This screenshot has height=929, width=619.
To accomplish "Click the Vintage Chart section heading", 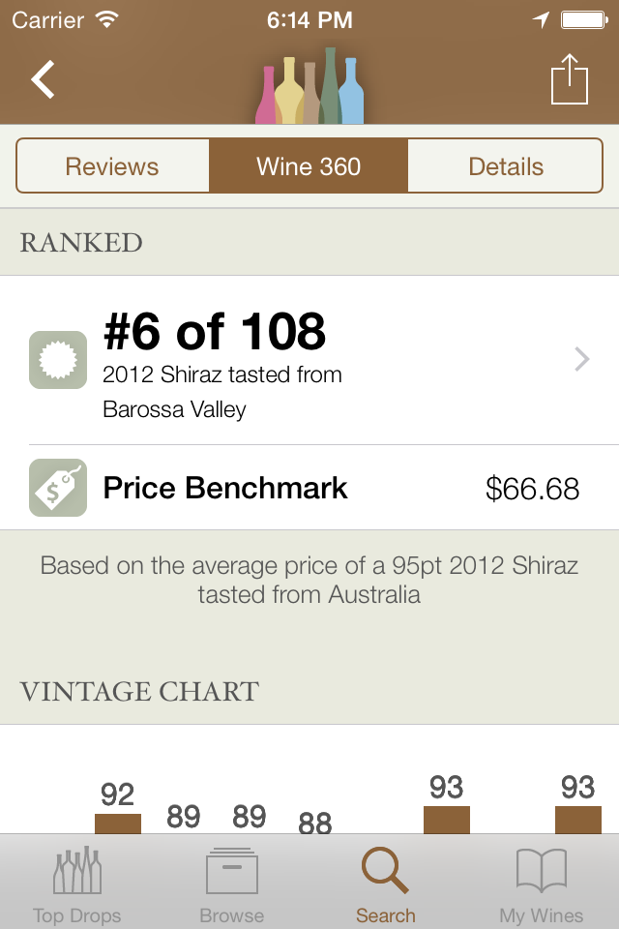I will coord(139,691).
